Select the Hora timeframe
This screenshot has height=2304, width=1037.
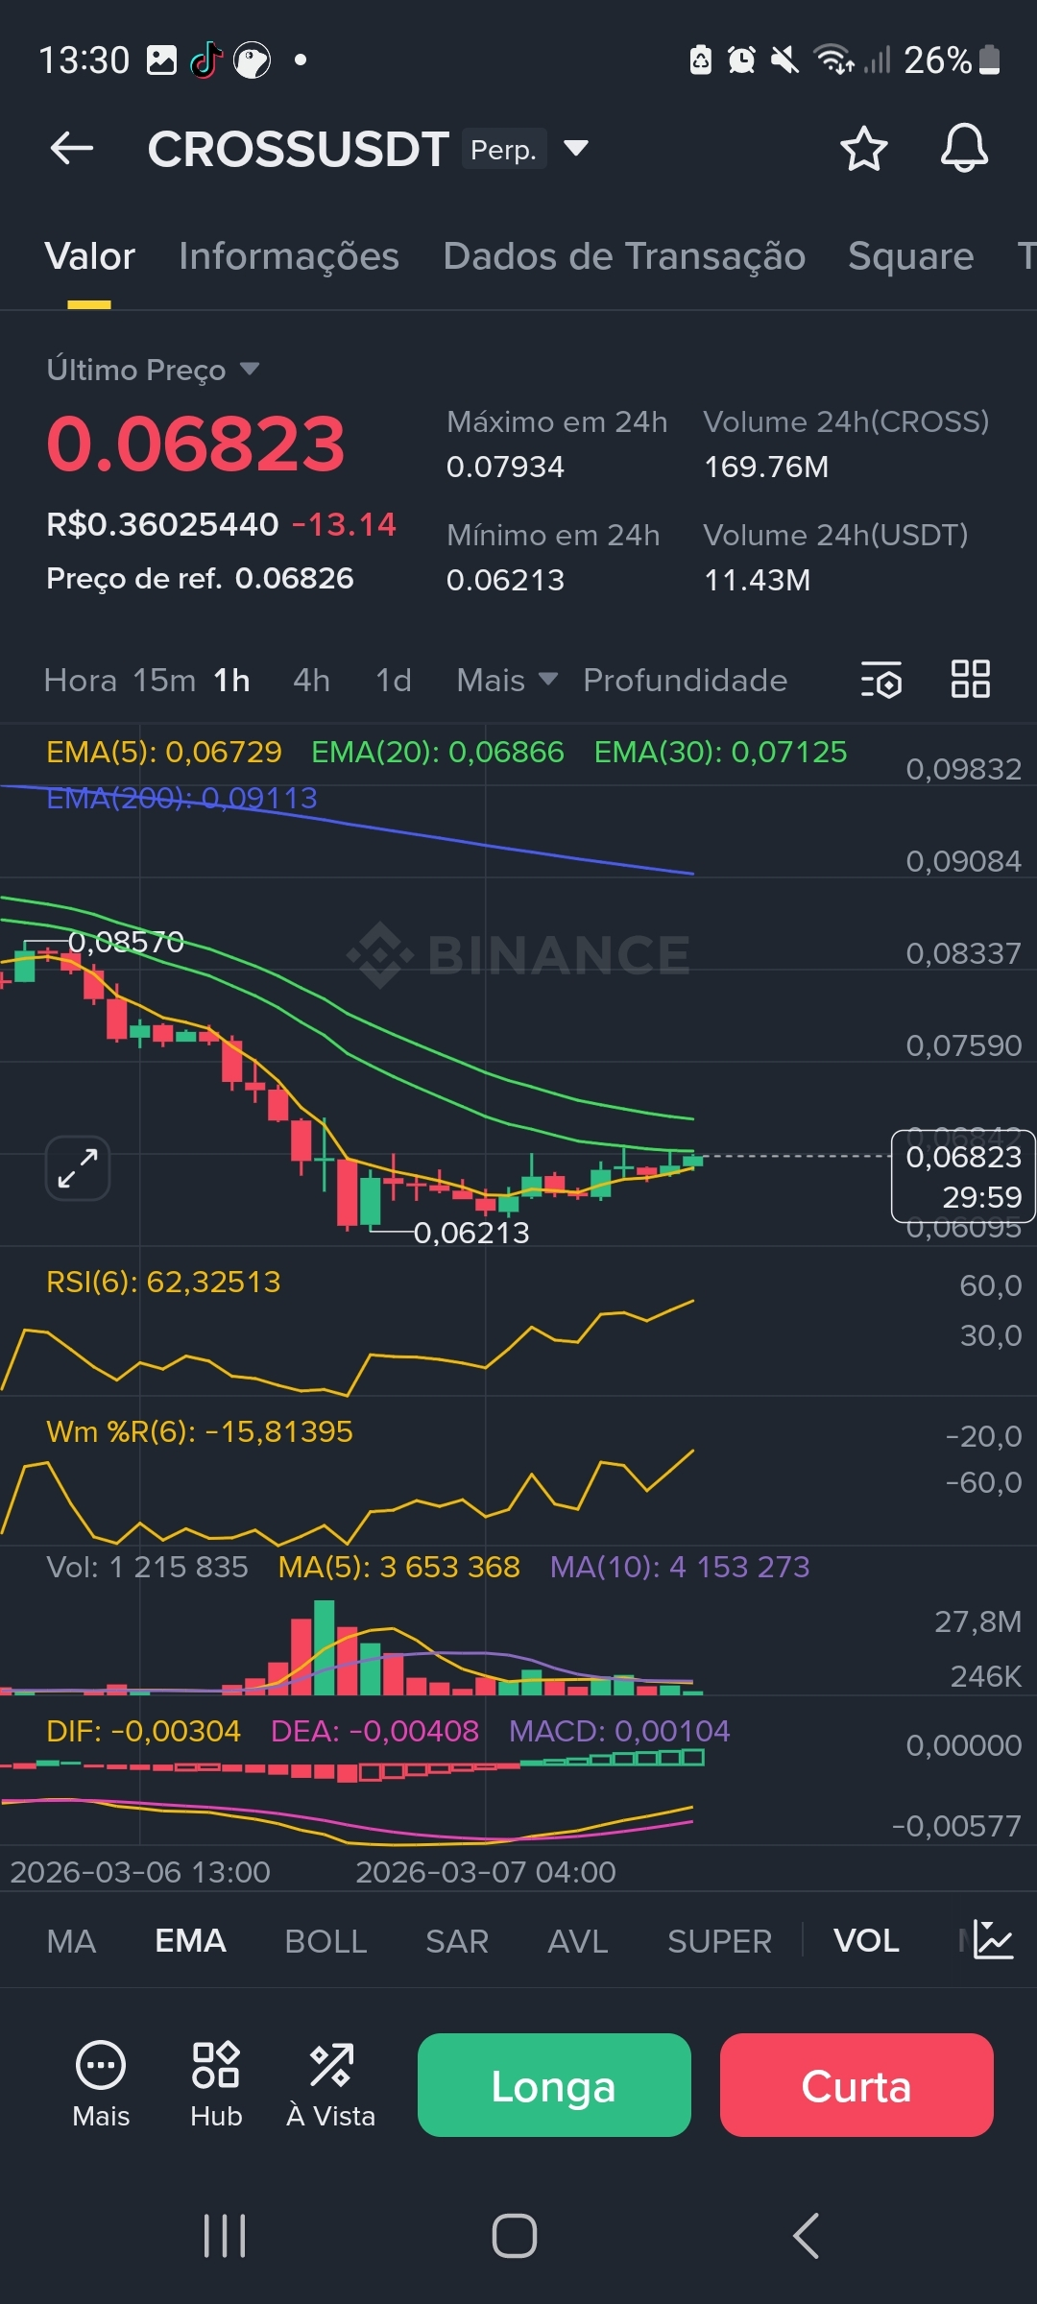[81, 680]
